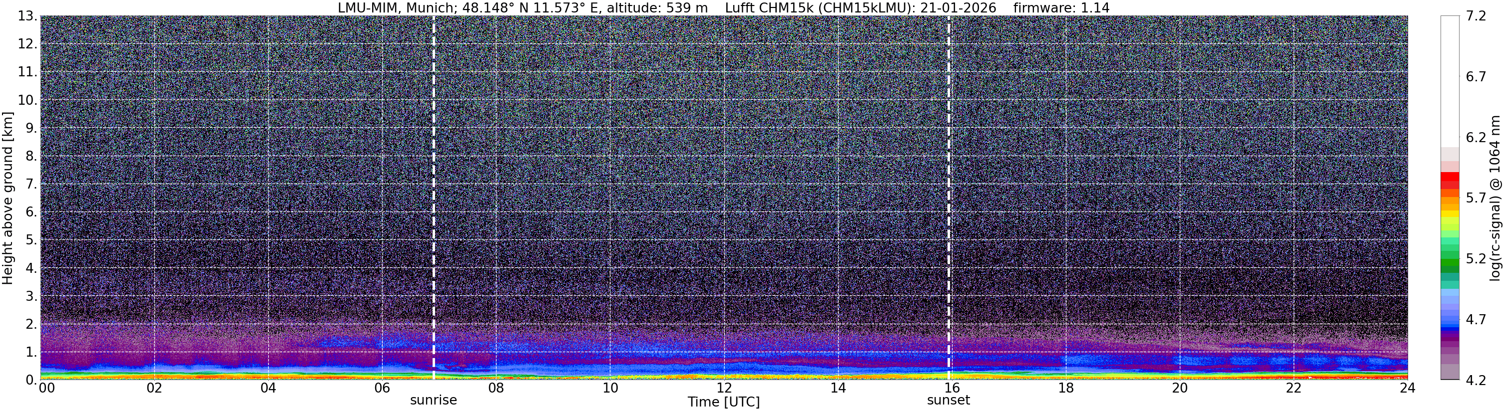
Task: Click the 14 time tick label
Action: [838, 388]
